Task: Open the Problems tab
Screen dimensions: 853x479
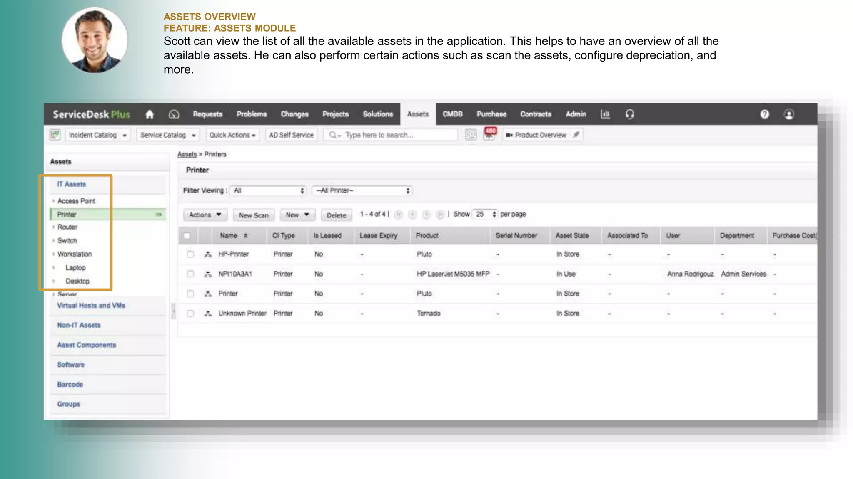Action: pyautogui.click(x=252, y=114)
